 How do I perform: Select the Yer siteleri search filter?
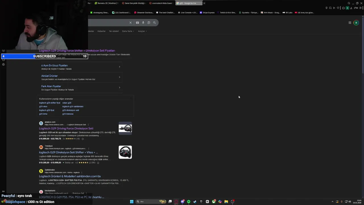pos(114,31)
